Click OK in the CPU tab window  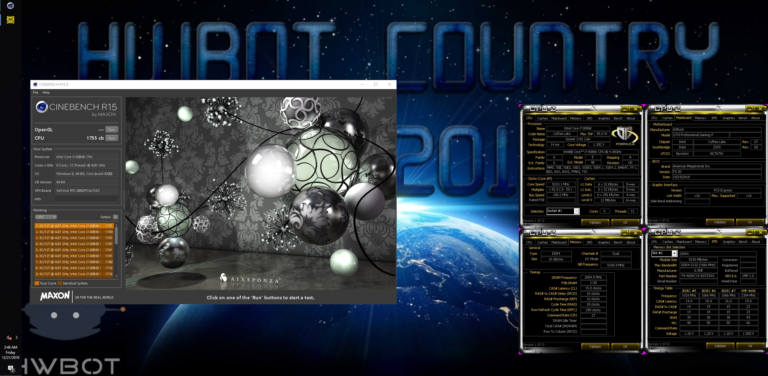(x=625, y=222)
